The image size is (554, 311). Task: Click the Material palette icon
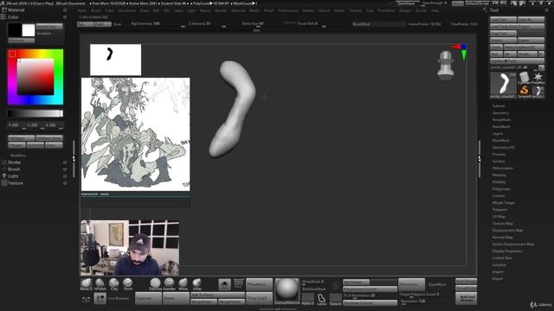pyautogui.click(x=3, y=10)
